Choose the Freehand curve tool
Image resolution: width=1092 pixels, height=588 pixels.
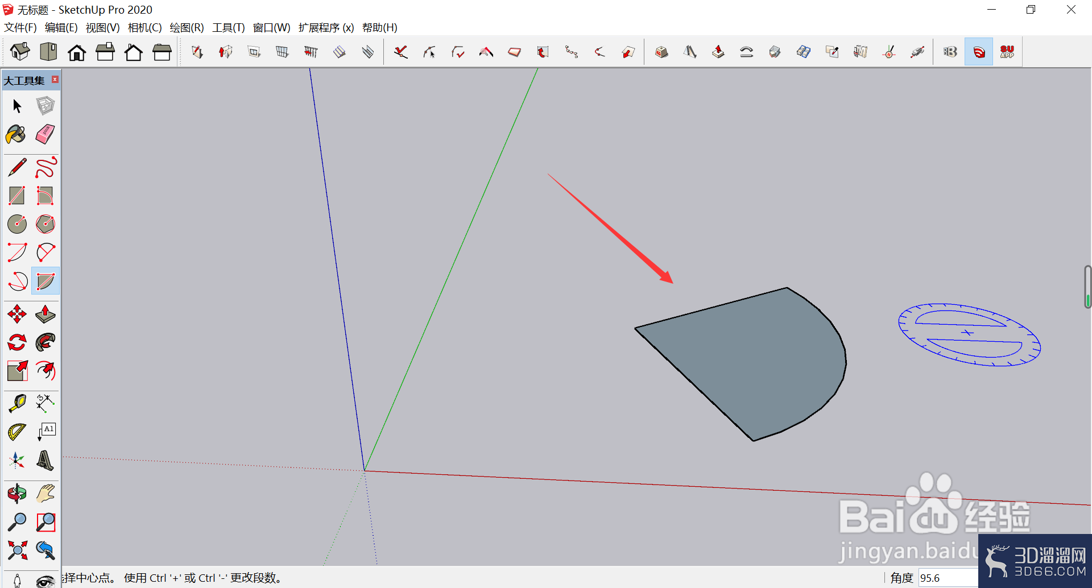coord(45,167)
